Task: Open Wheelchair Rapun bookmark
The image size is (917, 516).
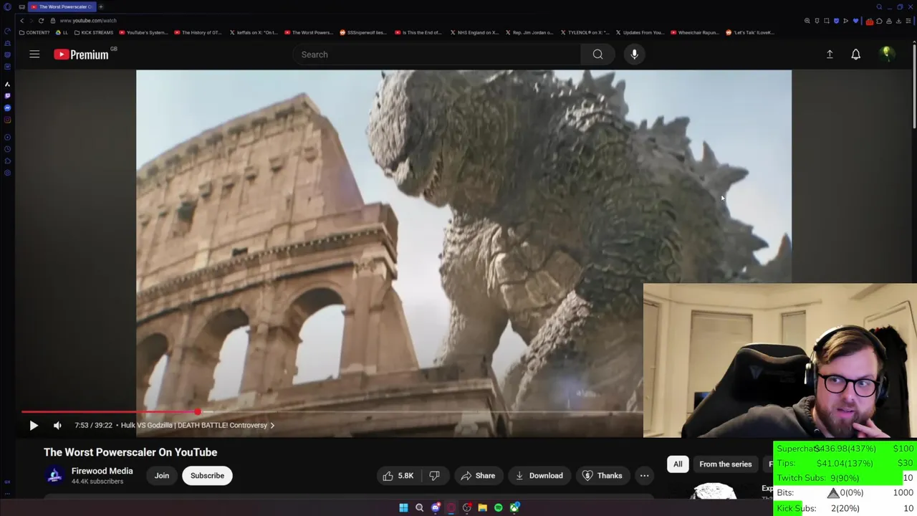Action: coord(695,32)
